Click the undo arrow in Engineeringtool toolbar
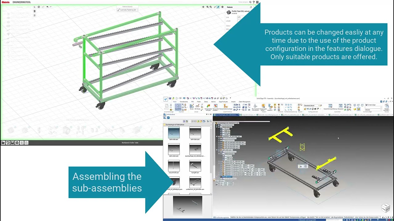The image size is (394, 221). tap(47, 7)
